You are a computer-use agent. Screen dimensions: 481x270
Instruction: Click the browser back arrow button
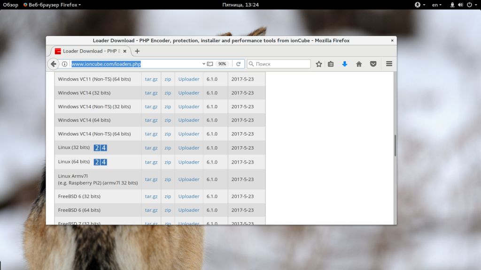point(54,64)
